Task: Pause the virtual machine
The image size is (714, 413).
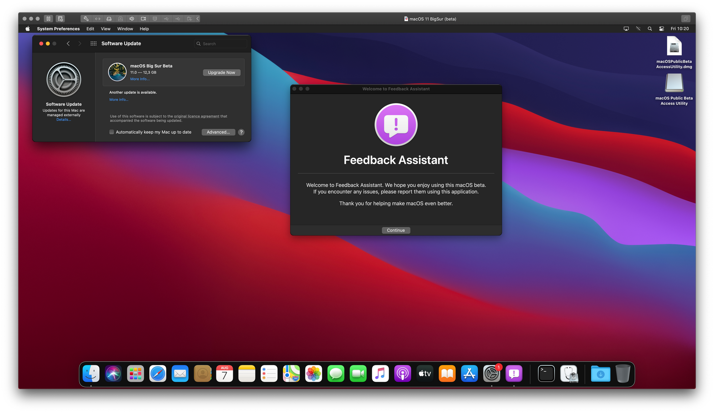Action: (x=49, y=19)
